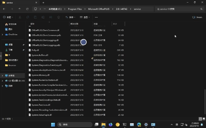Open the Details pane button
This screenshot has width=206, height=128.
coord(197,17)
